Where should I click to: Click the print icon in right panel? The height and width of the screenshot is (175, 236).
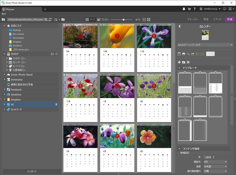tap(184, 54)
